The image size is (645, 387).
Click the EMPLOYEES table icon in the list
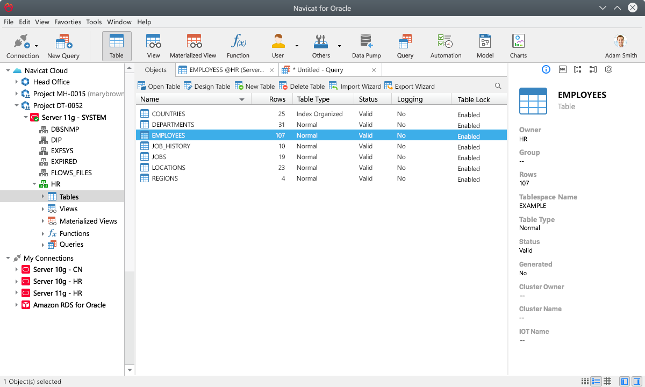(144, 135)
